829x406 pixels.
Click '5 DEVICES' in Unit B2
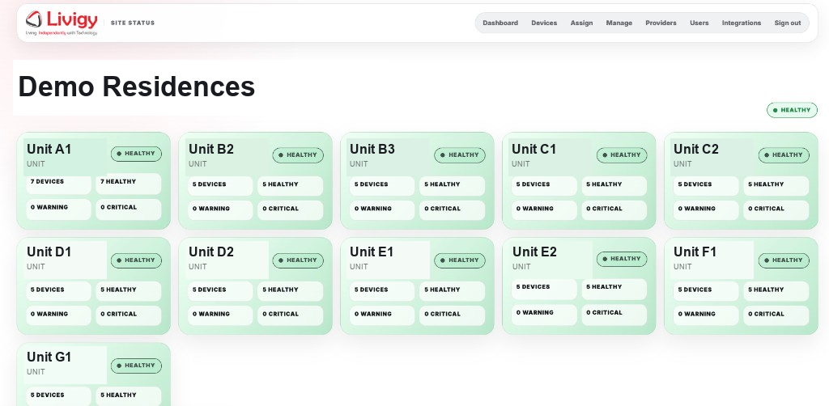tap(220, 186)
